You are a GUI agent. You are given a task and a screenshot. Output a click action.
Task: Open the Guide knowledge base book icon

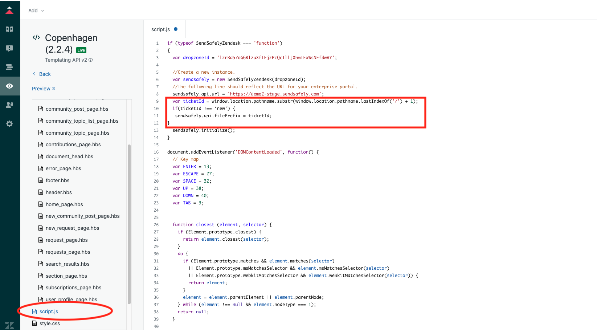click(x=9, y=29)
